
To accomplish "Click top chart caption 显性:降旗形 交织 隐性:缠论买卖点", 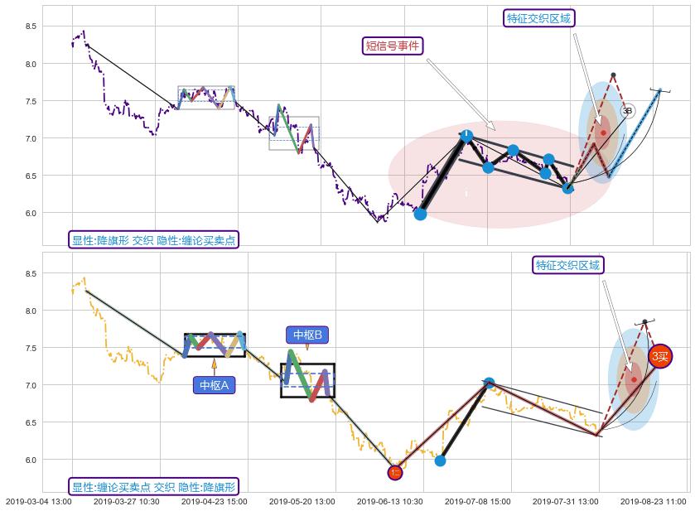I will tap(154, 240).
